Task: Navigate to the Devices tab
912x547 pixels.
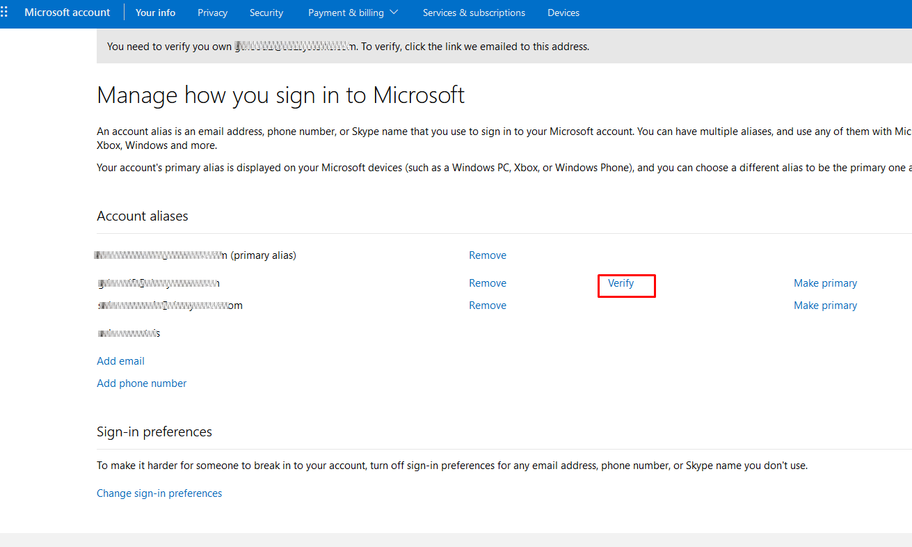Action: (563, 13)
